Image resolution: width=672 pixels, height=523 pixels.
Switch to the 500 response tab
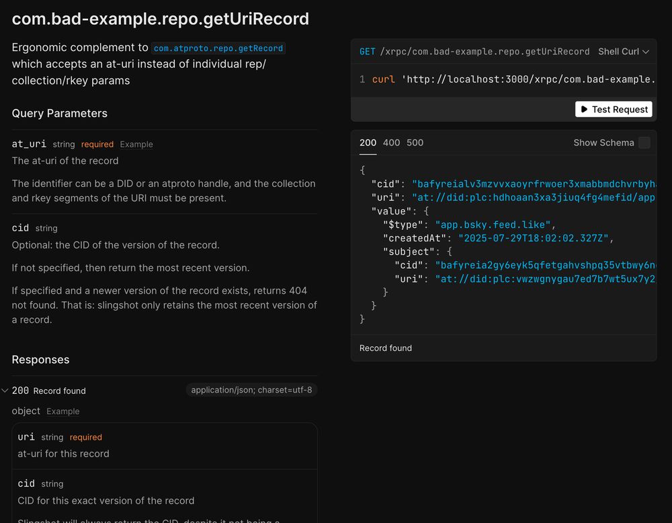point(415,143)
